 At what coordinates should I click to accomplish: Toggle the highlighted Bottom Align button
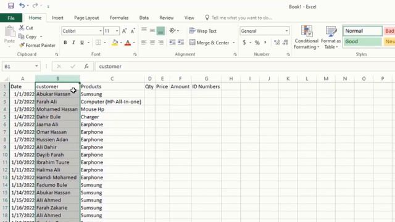tap(160, 31)
